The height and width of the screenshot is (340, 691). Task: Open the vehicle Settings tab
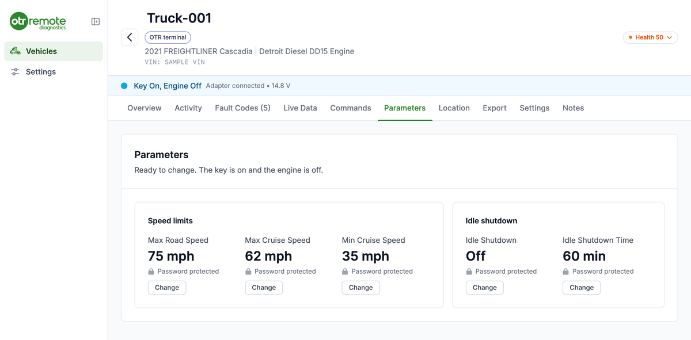[534, 108]
